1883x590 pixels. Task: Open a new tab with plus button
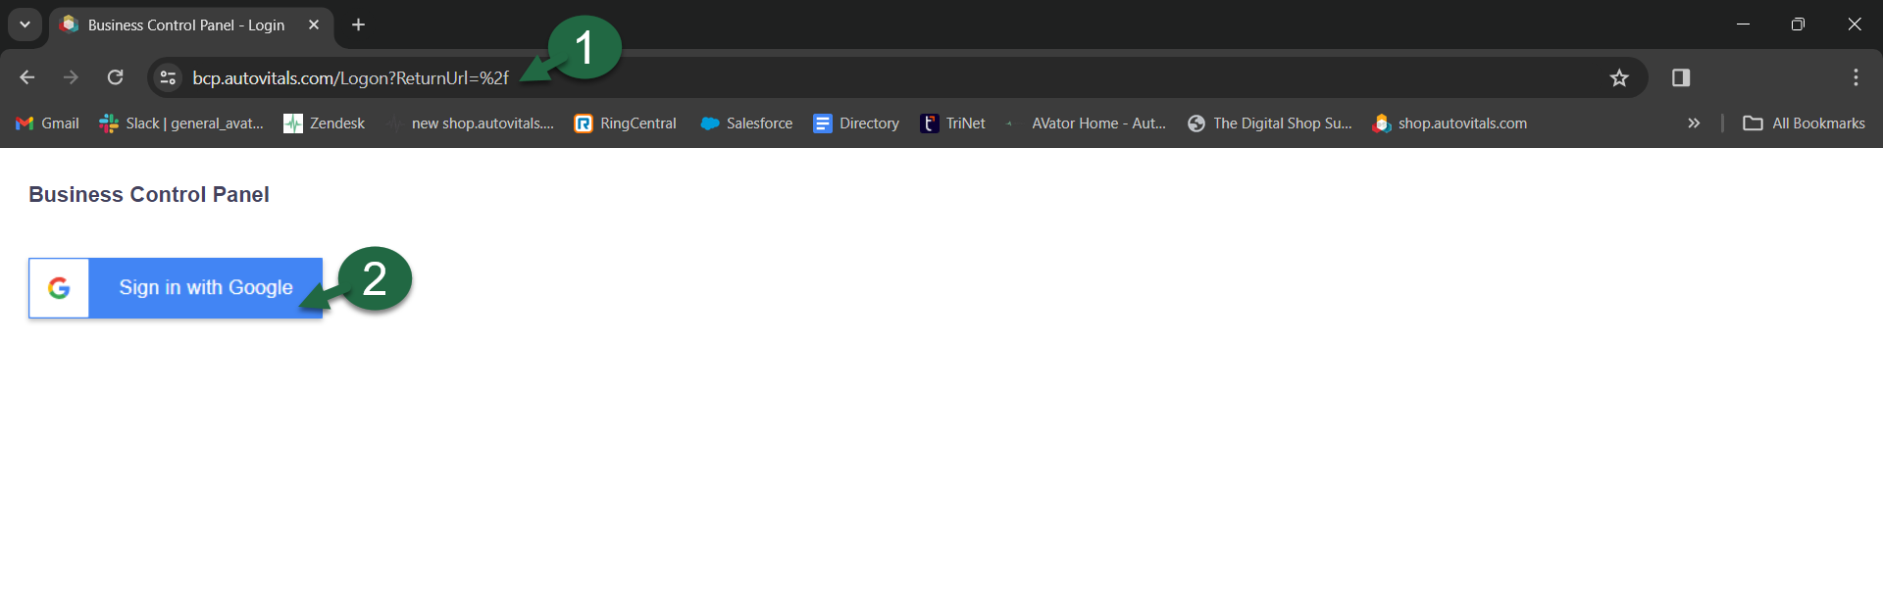tap(358, 25)
